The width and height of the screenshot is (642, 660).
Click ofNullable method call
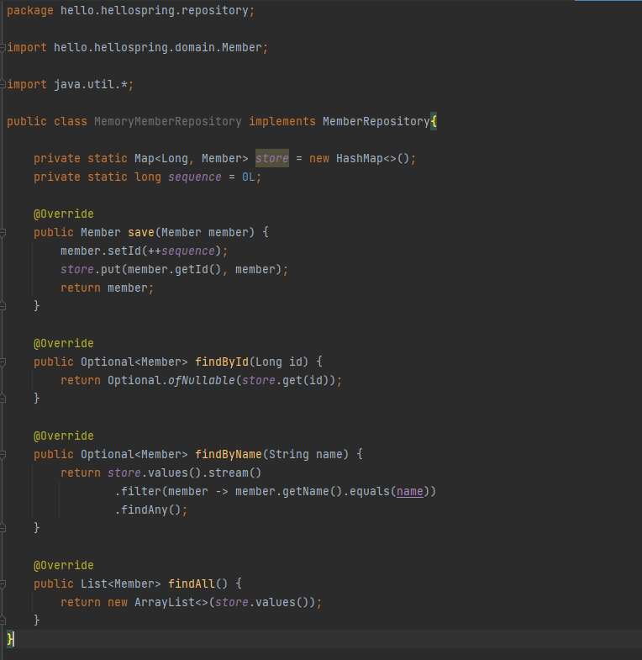[202, 381]
